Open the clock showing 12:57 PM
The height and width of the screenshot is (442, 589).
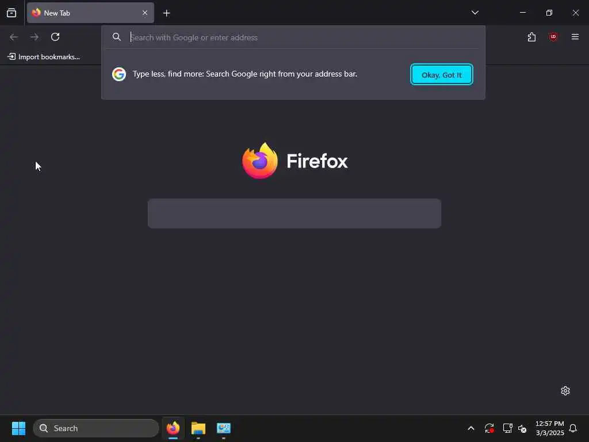[x=549, y=428]
